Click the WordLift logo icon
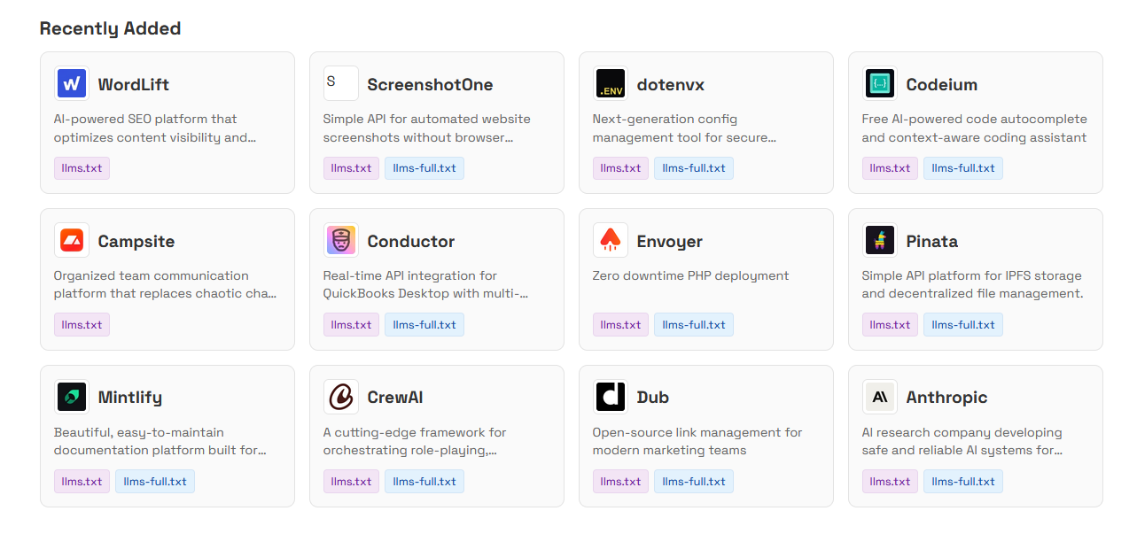Viewport: 1137px width, 534px height. [x=71, y=84]
